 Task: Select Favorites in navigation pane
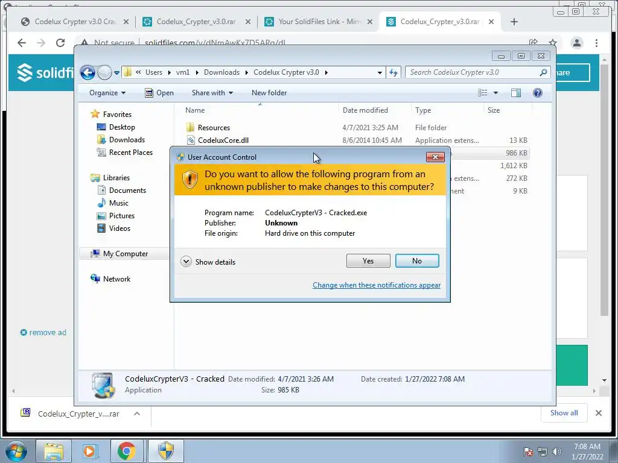[x=117, y=114]
